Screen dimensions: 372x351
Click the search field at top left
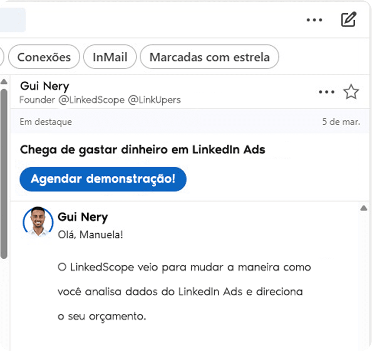[13, 20]
